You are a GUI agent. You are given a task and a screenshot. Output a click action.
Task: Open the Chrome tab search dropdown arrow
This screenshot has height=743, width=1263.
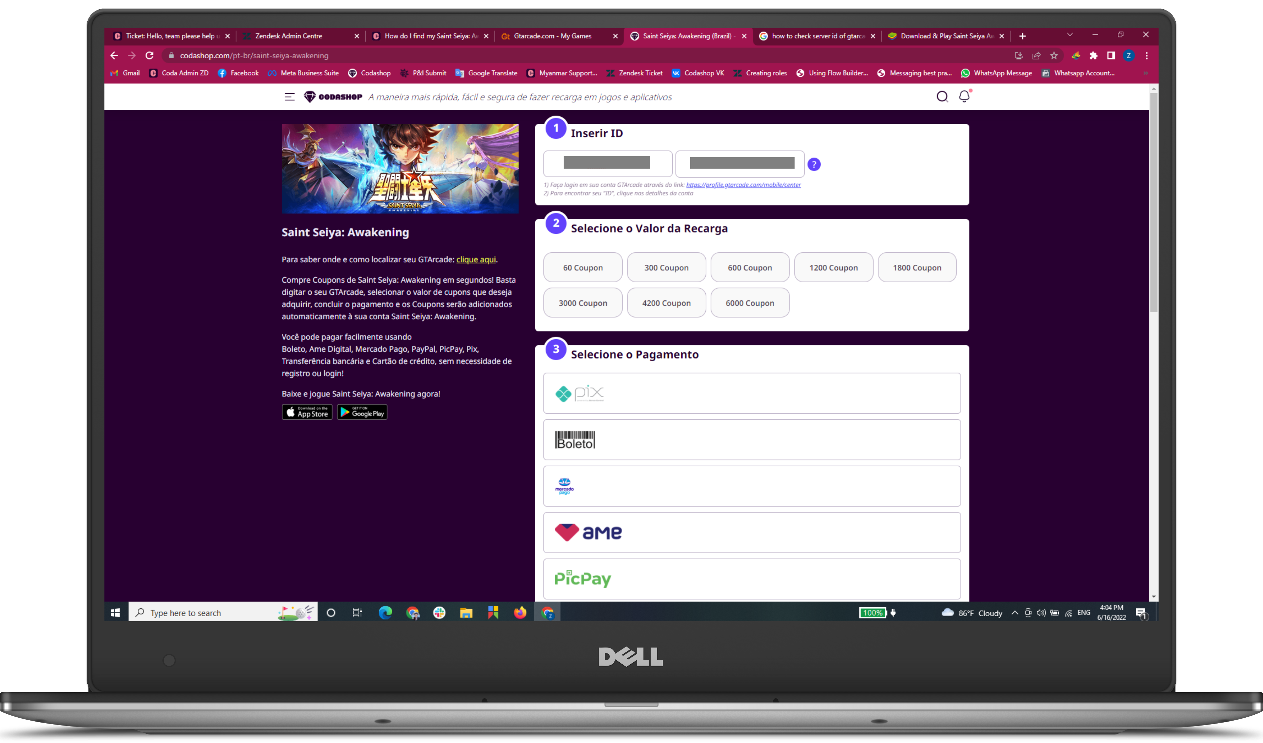(1070, 35)
